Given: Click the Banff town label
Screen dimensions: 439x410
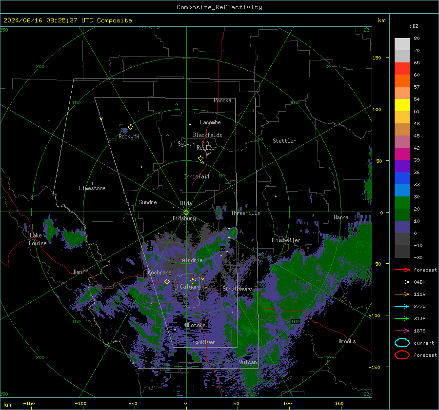Looking at the screenshot, I should click(80, 272).
